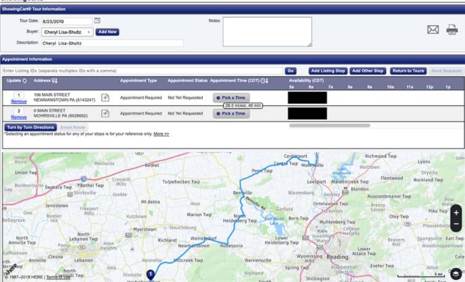
Task: Open note icon for 0 Main Street row
Action: (x=105, y=113)
